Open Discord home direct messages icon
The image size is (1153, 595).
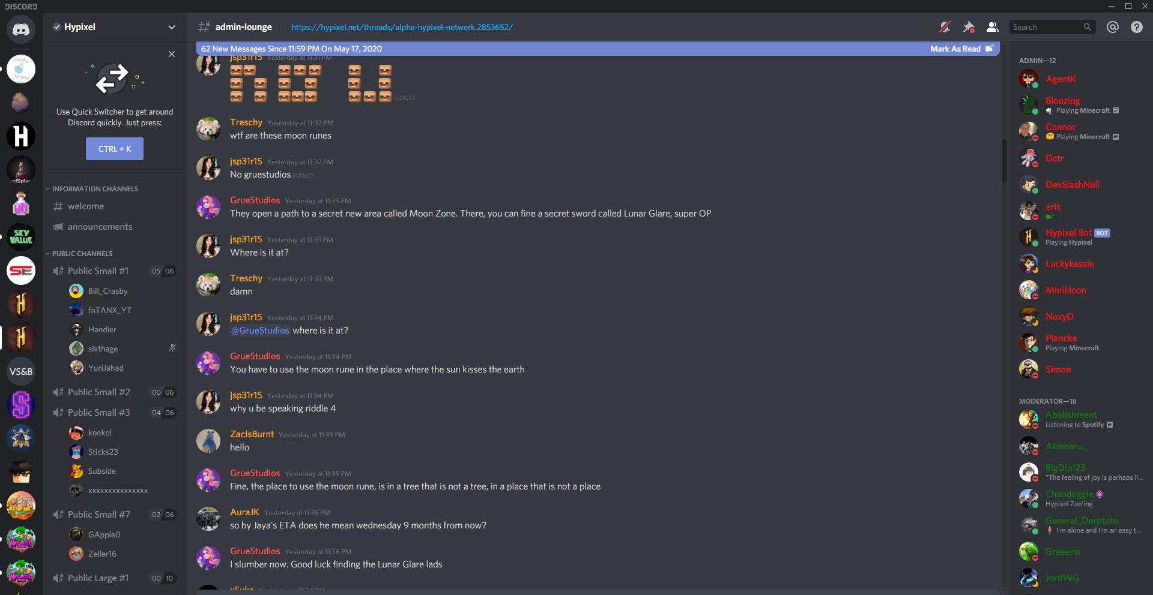[x=21, y=29]
